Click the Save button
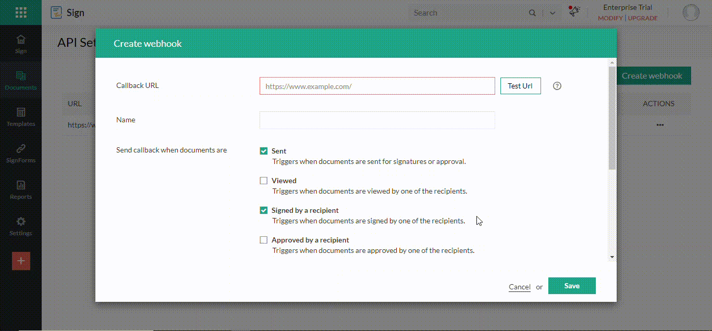 point(572,286)
